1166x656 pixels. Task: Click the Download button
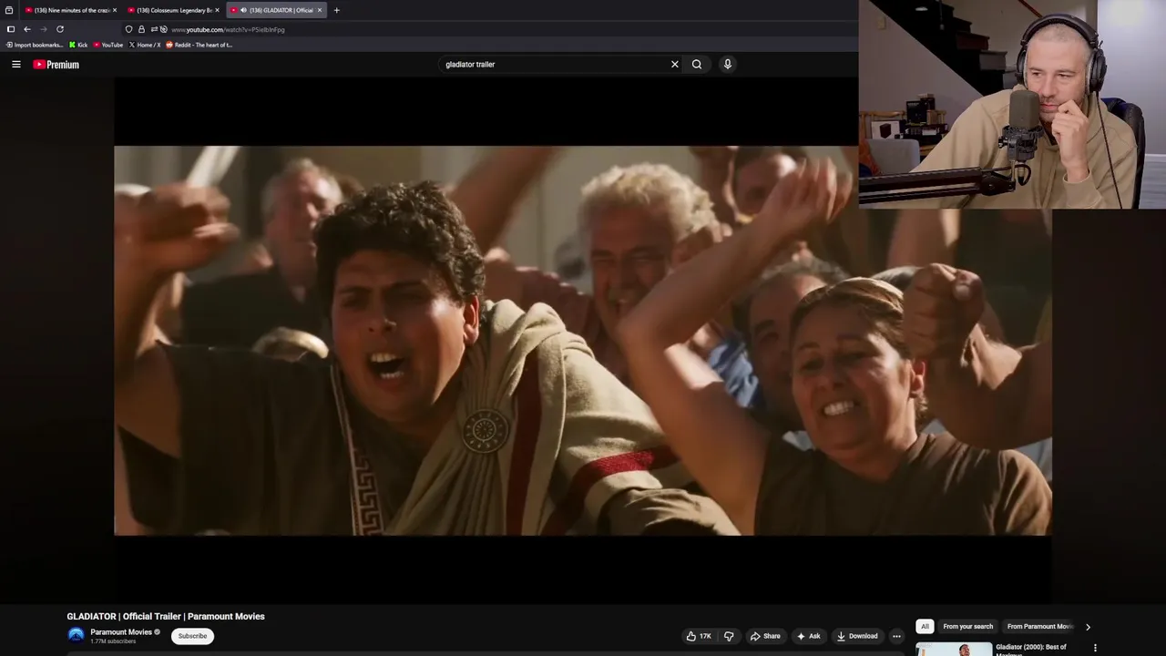857,636
